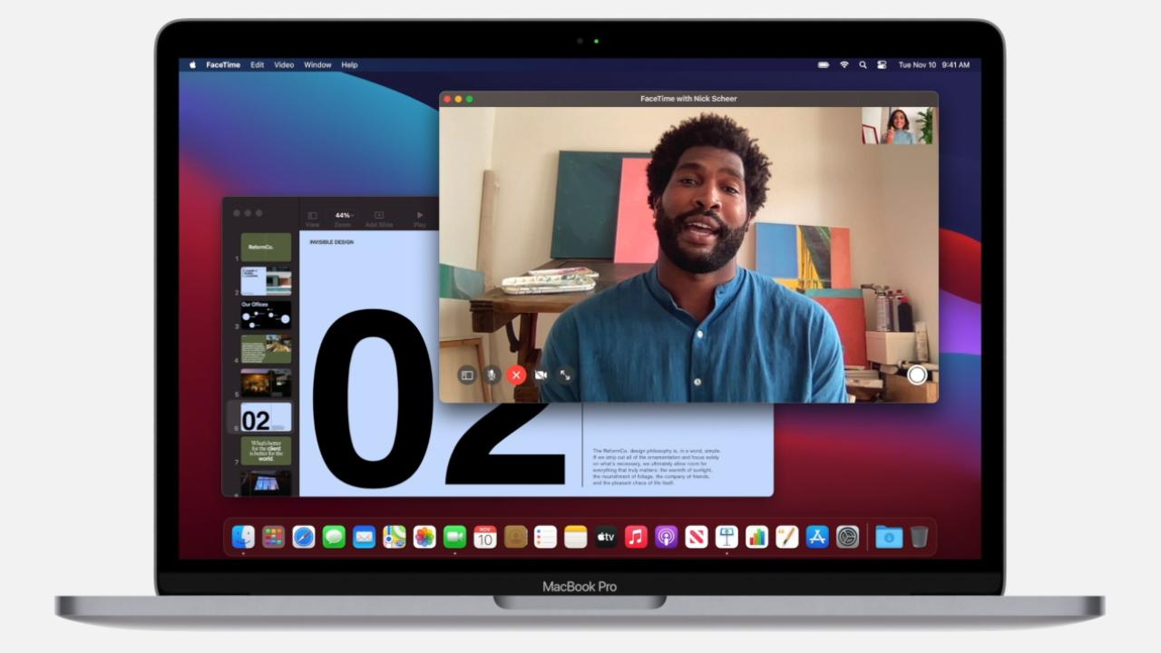Open Reminders from the Dock
The width and height of the screenshot is (1161, 653).
(545, 537)
